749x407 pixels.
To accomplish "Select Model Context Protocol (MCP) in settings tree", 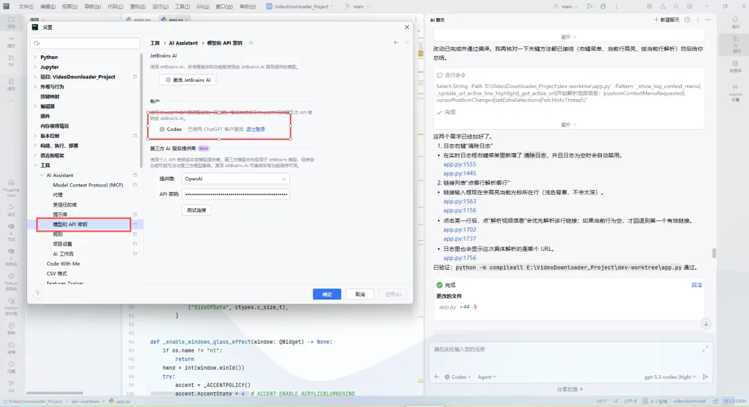I will (88, 185).
